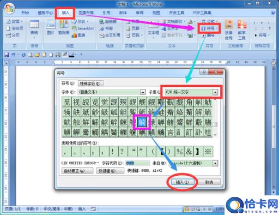Open the Legal Contract (法律合同) templates
The width and height of the screenshot is (279, 215).
click(x=229, y=30)
